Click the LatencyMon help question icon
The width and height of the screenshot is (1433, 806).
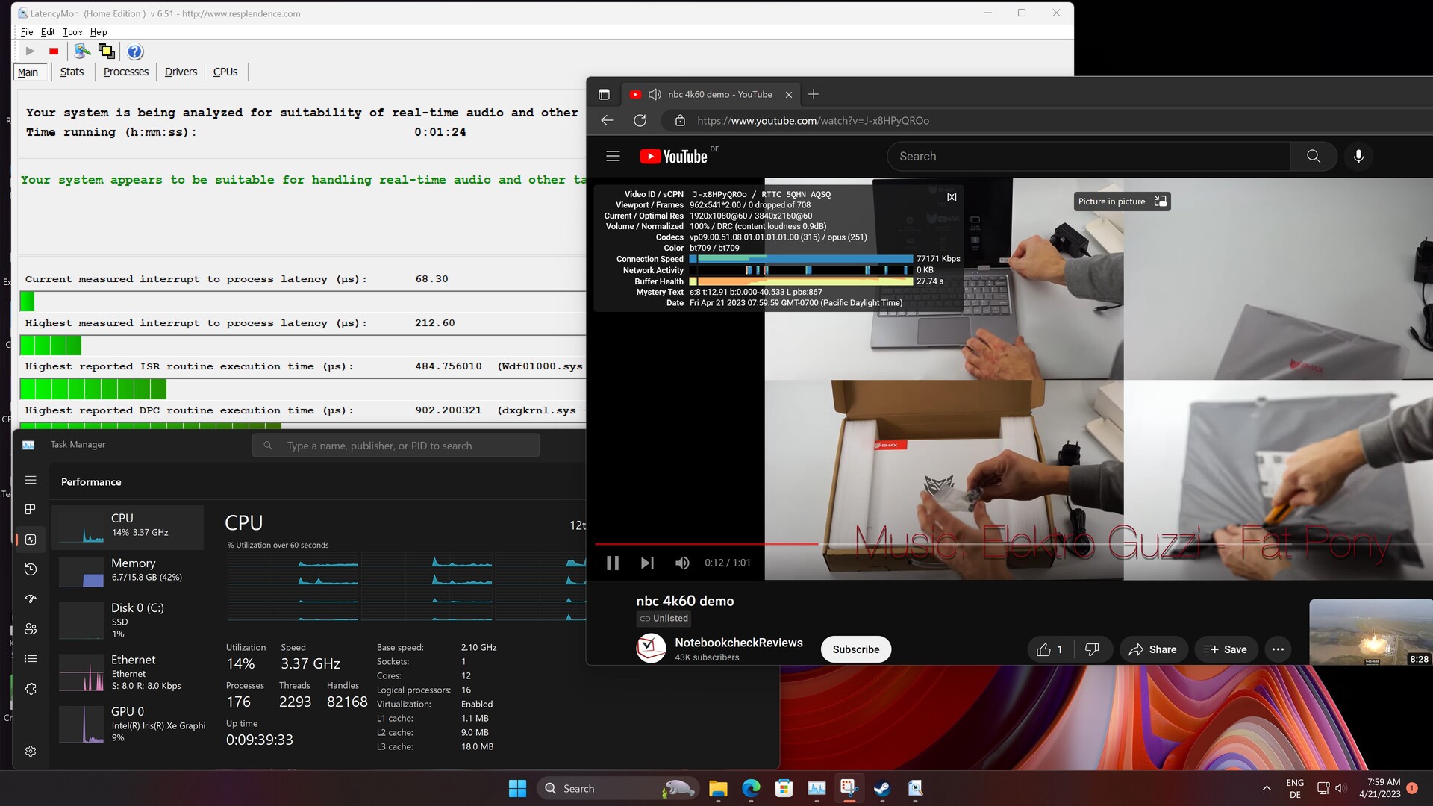[x=135, y=51]
